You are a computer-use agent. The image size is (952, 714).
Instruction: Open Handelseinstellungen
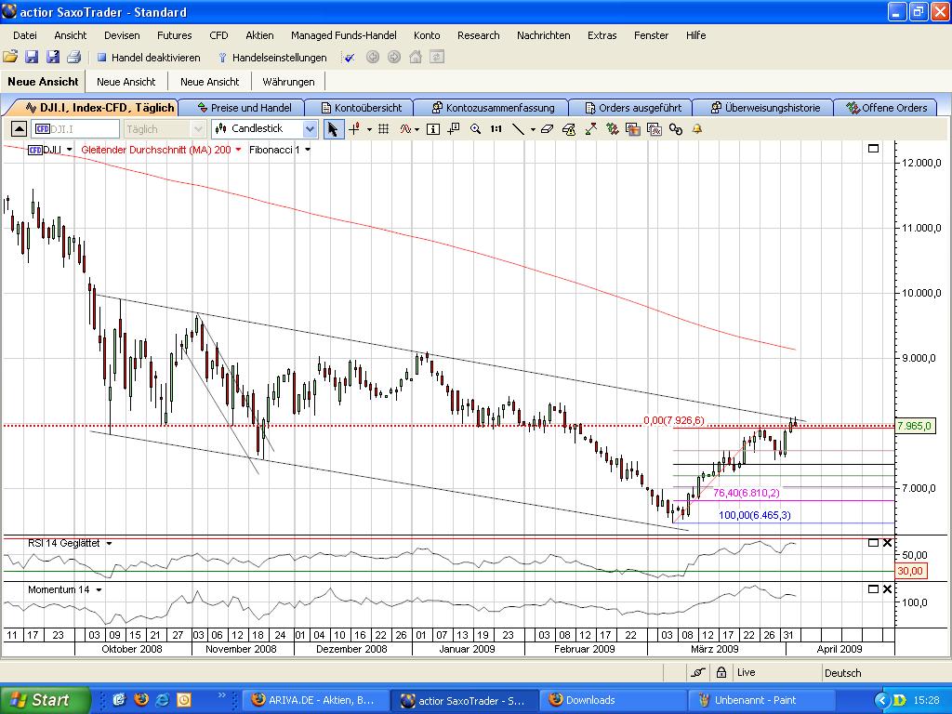(x=272, y=58)
